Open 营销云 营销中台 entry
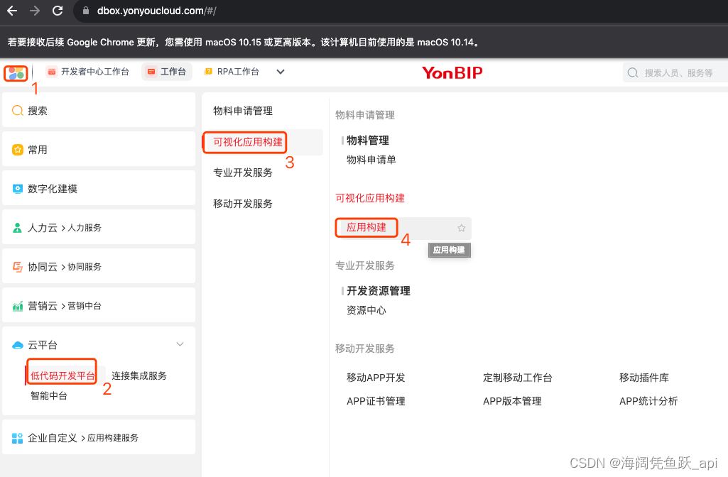The width and height of the screenshot is (728, 477). 99,305
